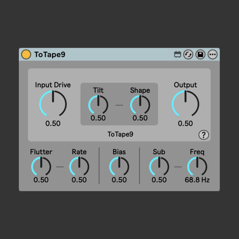Select the Bias 0.50 value field
This screenshot has width=239, height=239.
pyautogui.click(x=119, y=180)
